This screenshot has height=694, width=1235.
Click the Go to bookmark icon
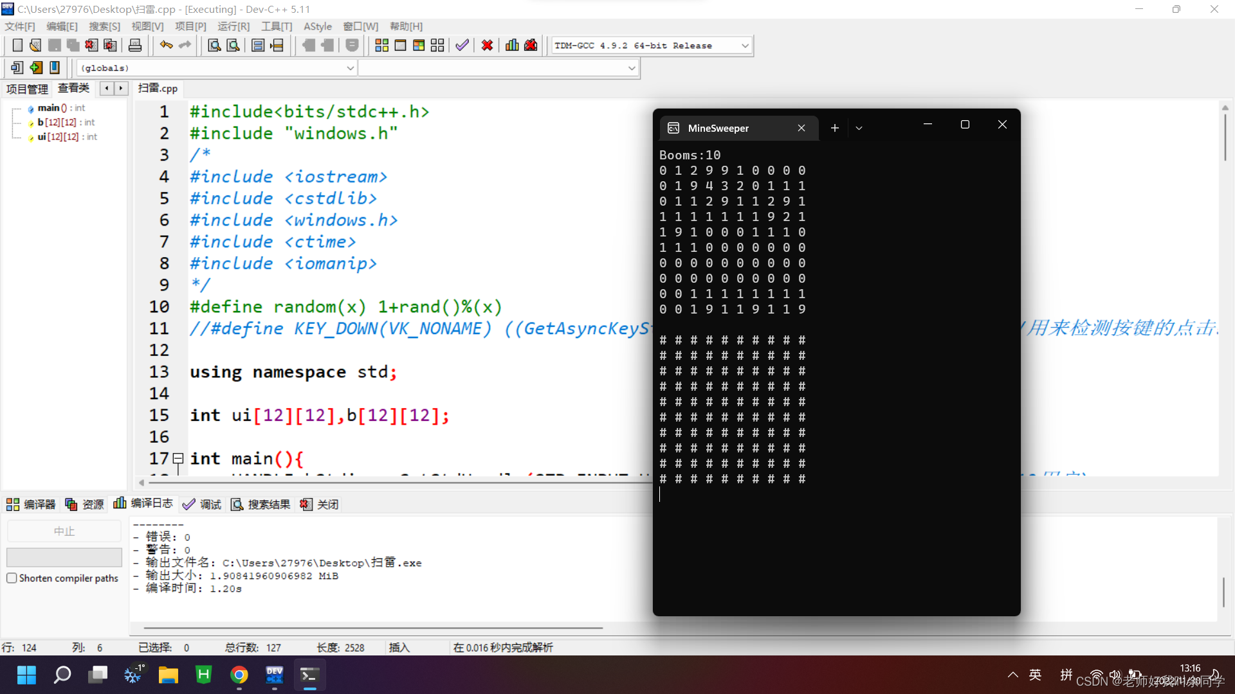(x=17, y=67)
